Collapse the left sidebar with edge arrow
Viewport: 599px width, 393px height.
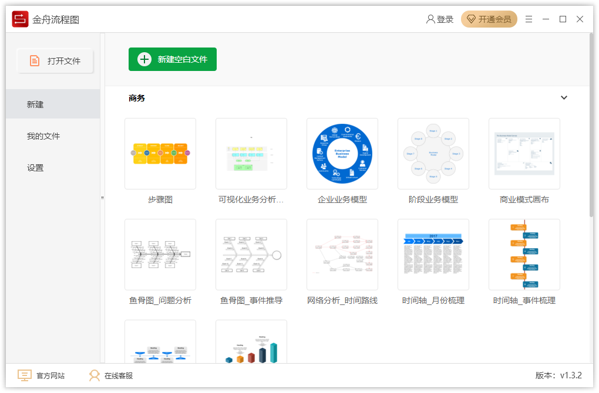102,196
